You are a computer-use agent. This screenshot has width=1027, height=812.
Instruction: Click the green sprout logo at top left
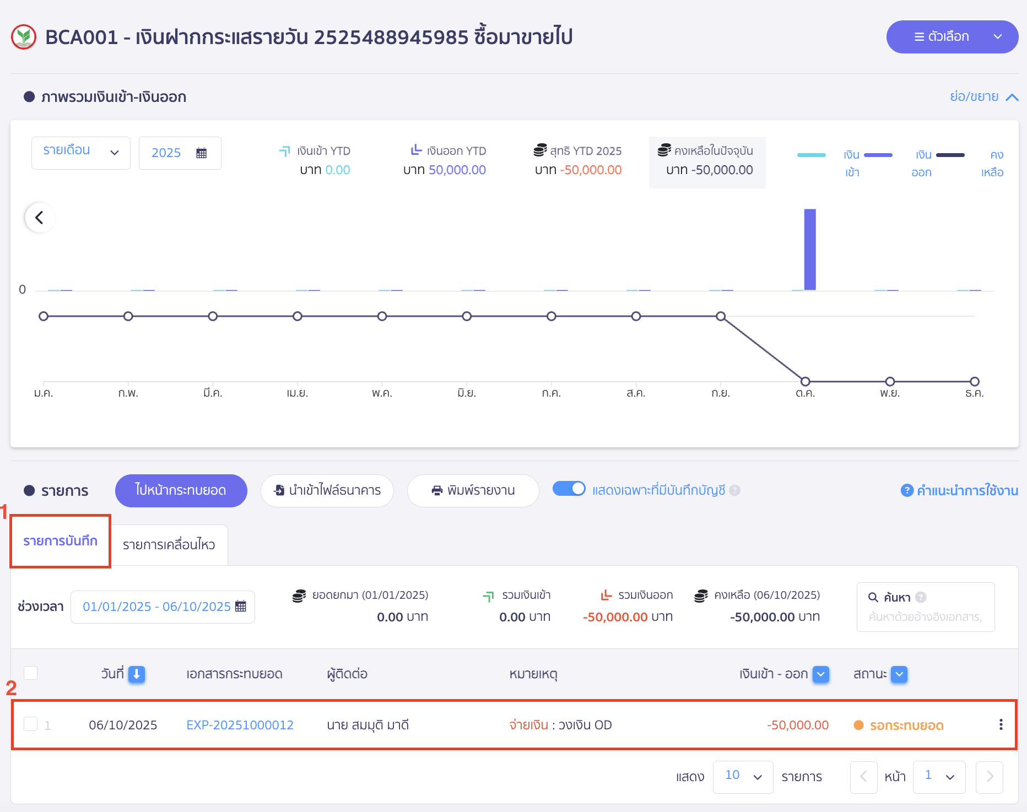(23, 36)
